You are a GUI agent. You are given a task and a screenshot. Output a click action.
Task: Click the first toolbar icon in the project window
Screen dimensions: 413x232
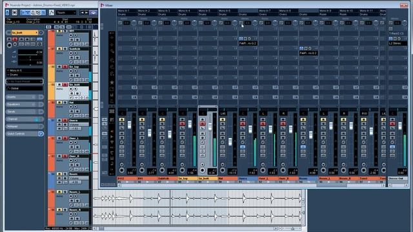pos(7,12)
